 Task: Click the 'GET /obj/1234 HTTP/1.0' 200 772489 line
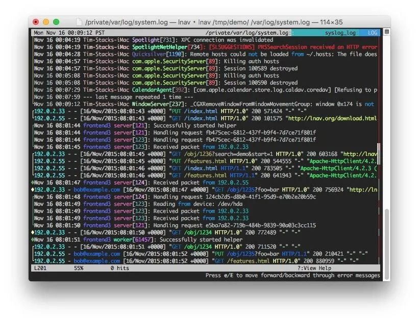[x=167, y=233]
